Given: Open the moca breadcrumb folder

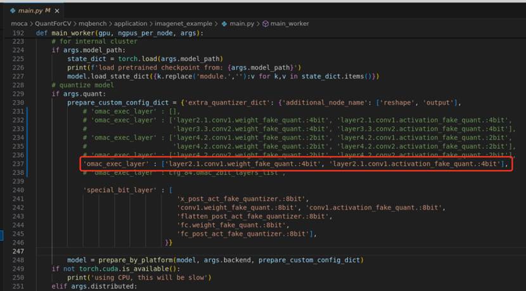Looking at the screenshot, I should pos(20,23).
